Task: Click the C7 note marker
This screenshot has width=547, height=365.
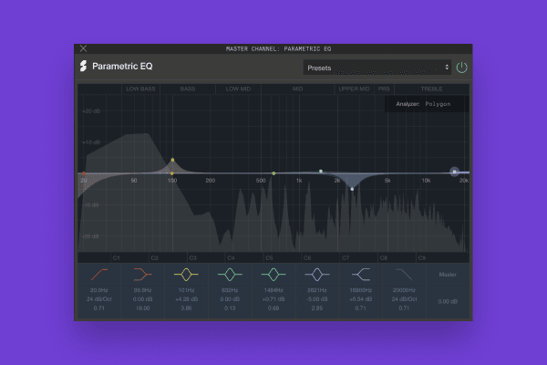Action: coord(346,257)
